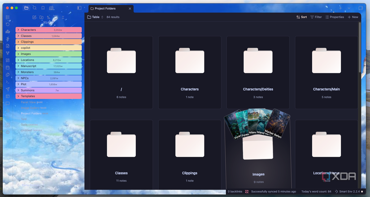Image resolution: width=370 pixels, height=197 pixels.
Task: Click the vertical scrollbar in table view
Action: 360,47
